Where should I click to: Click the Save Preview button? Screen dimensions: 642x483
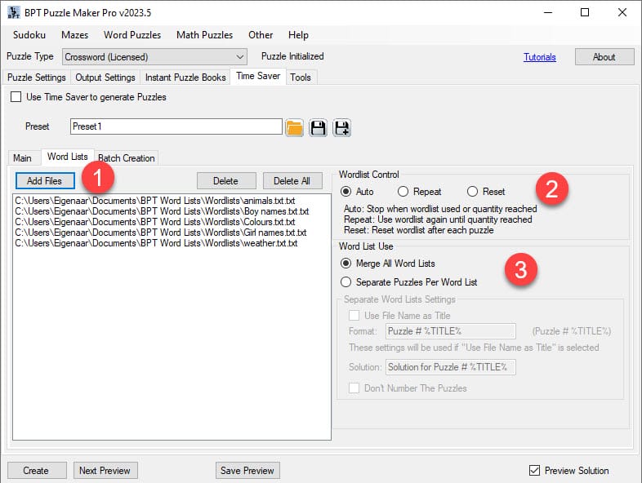pyautogui.click(x=247, y=470)
